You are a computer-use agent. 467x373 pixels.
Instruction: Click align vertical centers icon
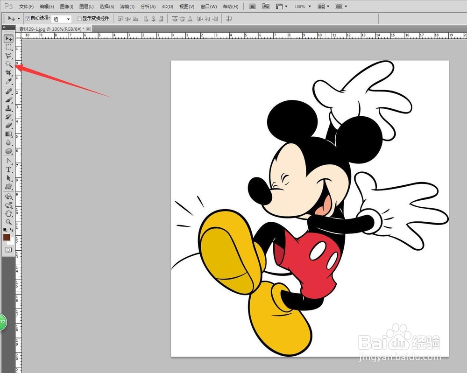pyautogui.click(x=128, y=19)
